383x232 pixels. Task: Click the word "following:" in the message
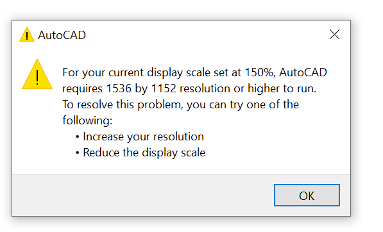pyautogui.click(x=87, y=120)
